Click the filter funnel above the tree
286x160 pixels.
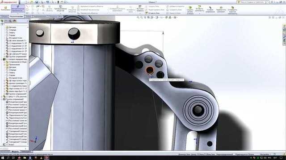pyautogui.click(x=2, y=24)
